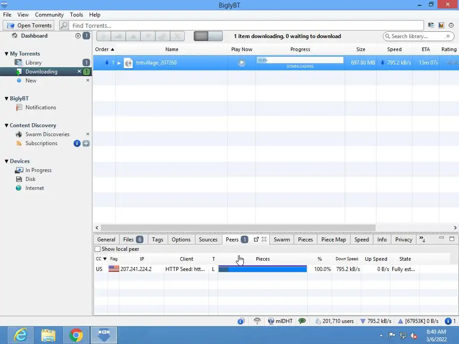
Task: Click the status bar chat bubble icon
Action: [x=302, y=321]
